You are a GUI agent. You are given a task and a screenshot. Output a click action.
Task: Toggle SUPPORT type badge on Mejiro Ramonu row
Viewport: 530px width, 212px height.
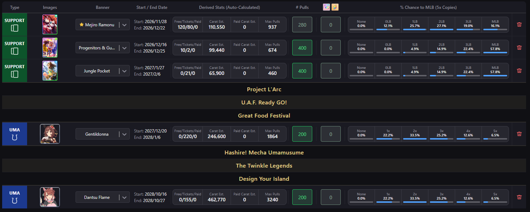pos(15,25)
